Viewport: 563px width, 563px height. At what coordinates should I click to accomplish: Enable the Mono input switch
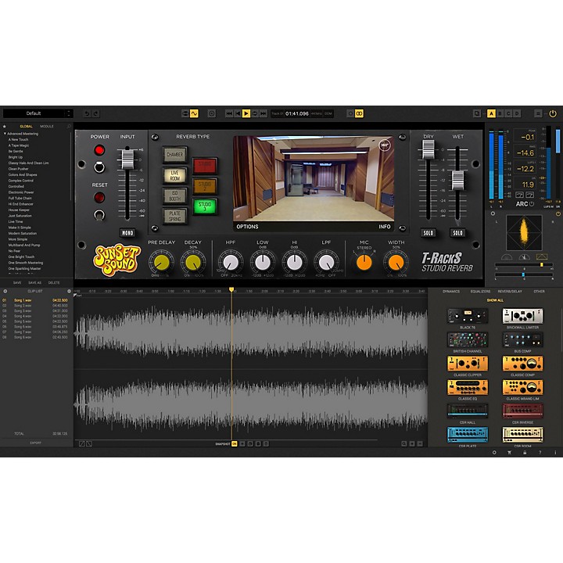(x=127, y=232)
